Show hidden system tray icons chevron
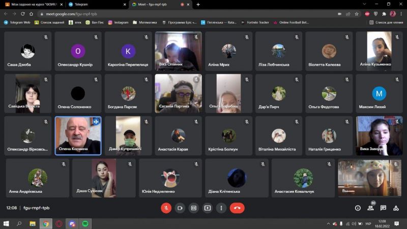This screenshot has width=407, height=229. [x=328, y=223]
